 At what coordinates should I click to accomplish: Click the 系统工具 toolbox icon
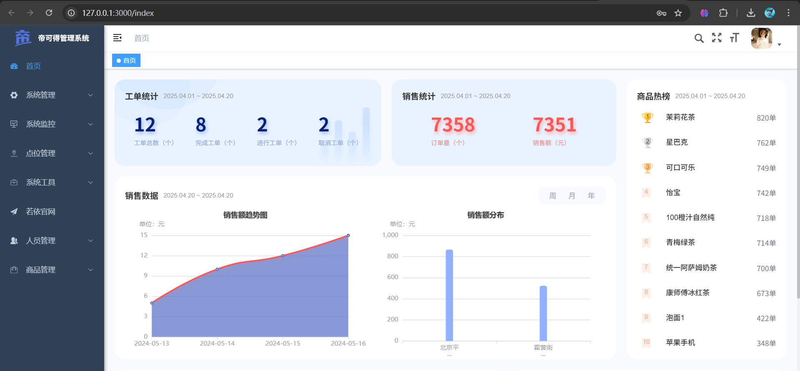coord(14,183)
